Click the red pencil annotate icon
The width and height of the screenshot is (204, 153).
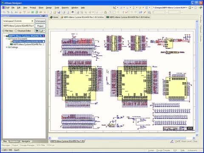pyautogui.click(x=144, y=12)
